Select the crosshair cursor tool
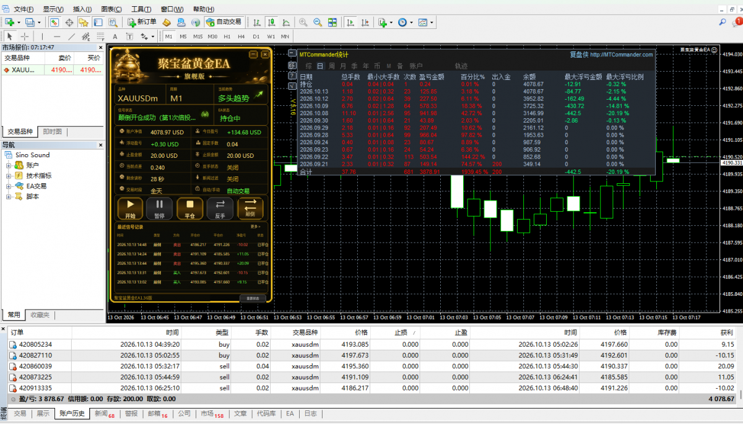This screenshot has width=743, height=424. click(x=25, y=37)
